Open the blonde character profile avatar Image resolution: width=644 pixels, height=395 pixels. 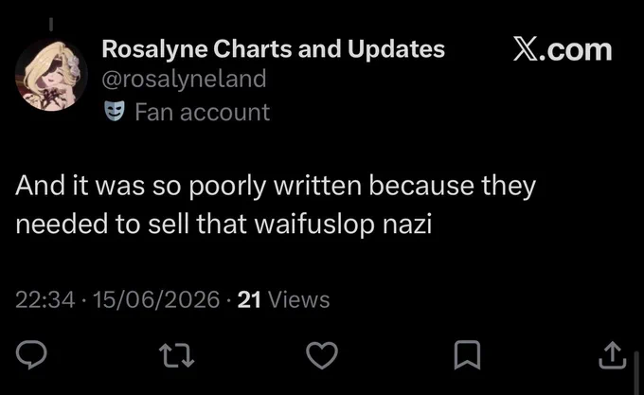pyautogui.click(x=51, y=75)
